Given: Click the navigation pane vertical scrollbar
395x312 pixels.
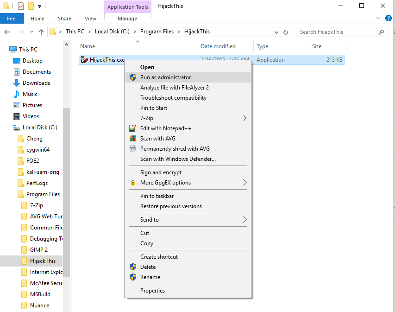Looking at the screenshot, I should (67, 185).
